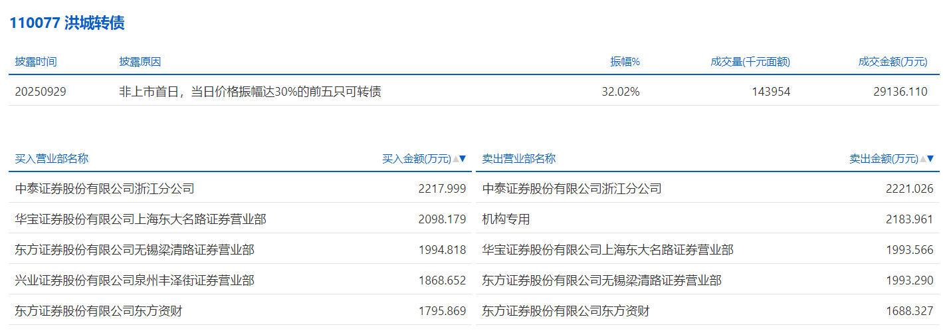Click the 披露原因 column header
Image resolution: width=943 pixels, height=331 pixels.
tap(140, 62)
